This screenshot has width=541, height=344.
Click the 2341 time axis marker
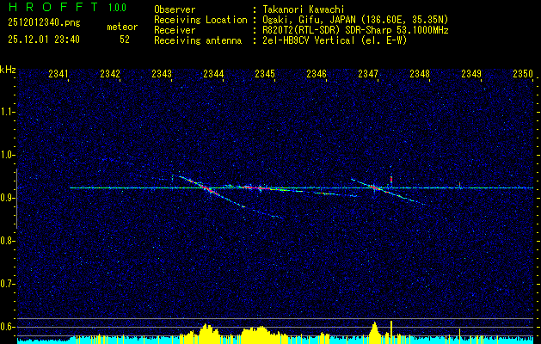pos(58,73)
